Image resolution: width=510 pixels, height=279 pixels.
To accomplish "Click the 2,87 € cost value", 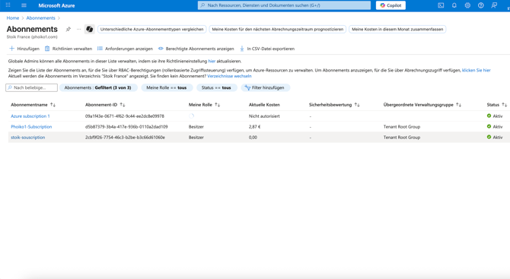I will pos(254,127).
